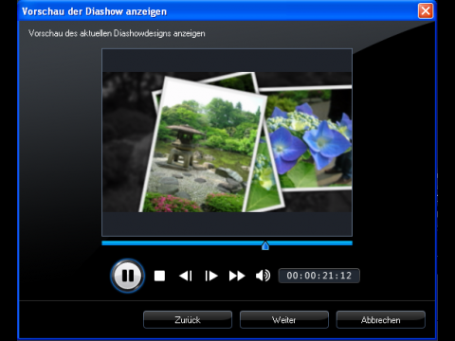Click the slideshow preview video area
The image size is (455, 341).
point(227,142)
